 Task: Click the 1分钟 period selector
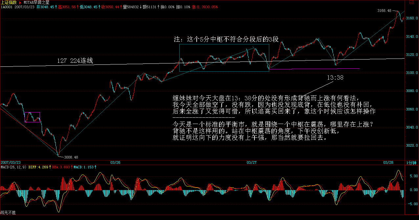tap(412, 163)
